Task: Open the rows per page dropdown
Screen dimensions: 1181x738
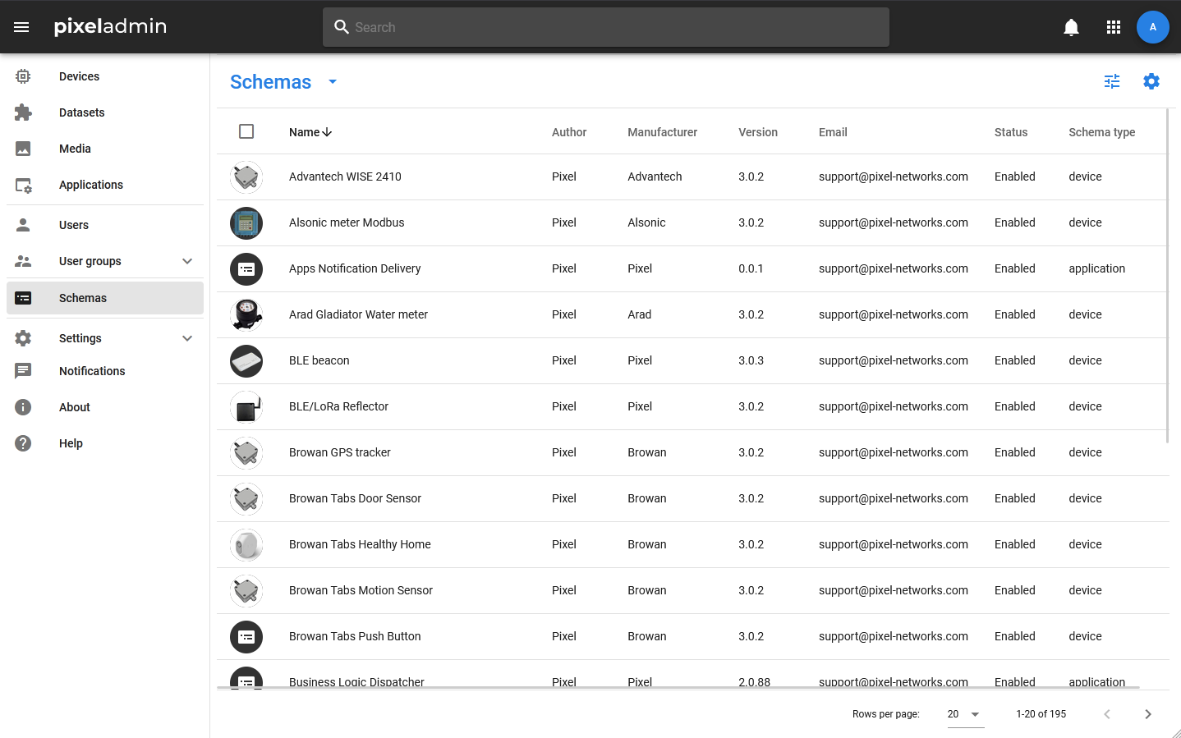Action: [x=965, y=714]
